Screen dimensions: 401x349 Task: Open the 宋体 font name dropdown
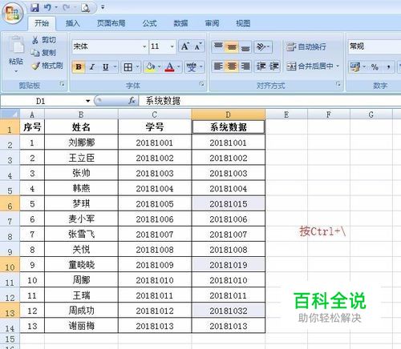click(144, 46)
